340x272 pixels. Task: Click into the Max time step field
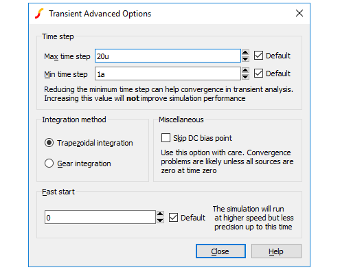(x=168, y=56)
